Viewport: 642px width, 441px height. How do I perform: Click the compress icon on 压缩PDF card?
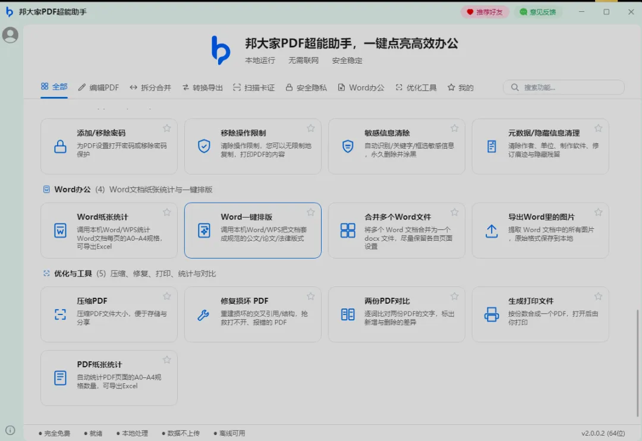(x=60, y=314)
